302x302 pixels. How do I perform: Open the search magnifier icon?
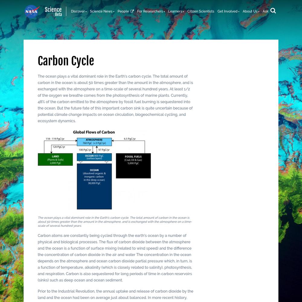(273, 11)
